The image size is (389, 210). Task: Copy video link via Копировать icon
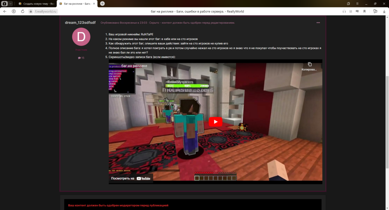pos(309,66)
